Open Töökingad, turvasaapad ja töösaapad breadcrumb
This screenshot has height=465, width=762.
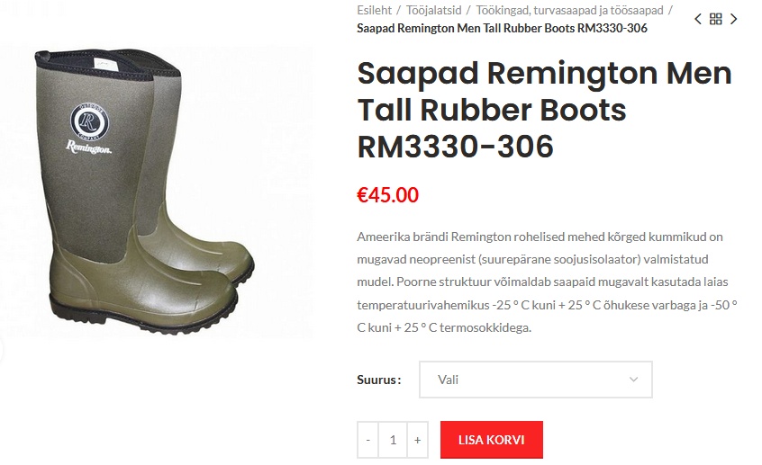pyautogui.click(x=569, y=10)
